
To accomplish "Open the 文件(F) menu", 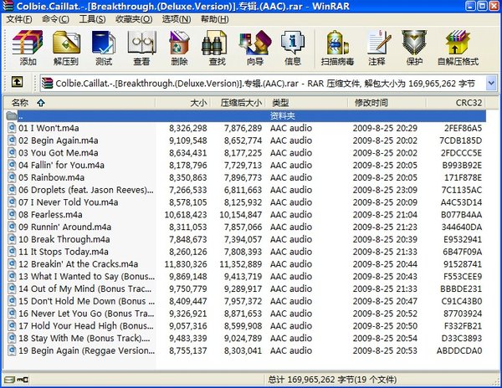I will click(19, 19).
